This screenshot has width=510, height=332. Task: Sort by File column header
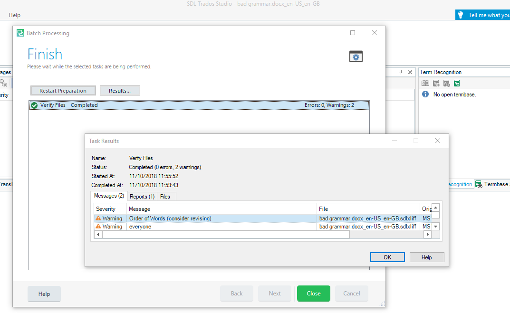point(368,209)
